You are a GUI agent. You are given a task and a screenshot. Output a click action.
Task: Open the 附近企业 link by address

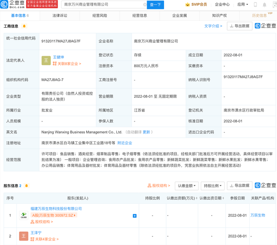(x=125, y=143)
